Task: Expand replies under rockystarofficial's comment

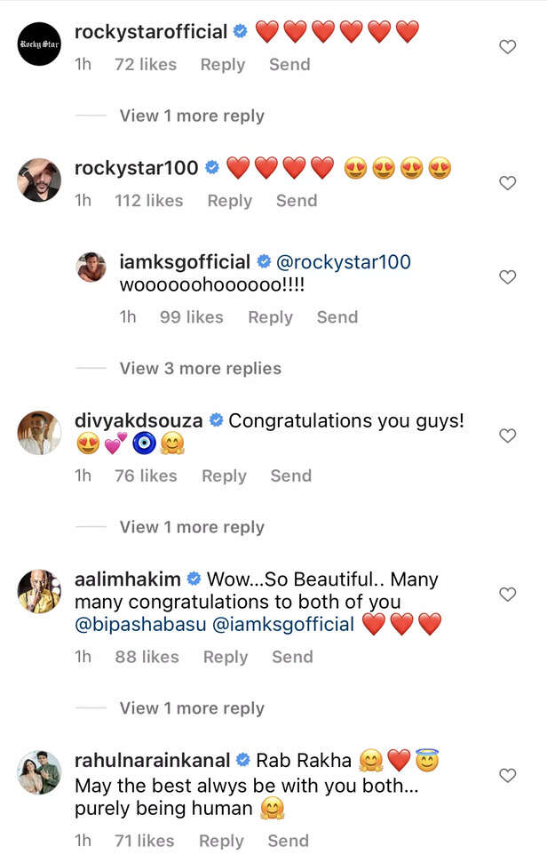Action: 191,116
